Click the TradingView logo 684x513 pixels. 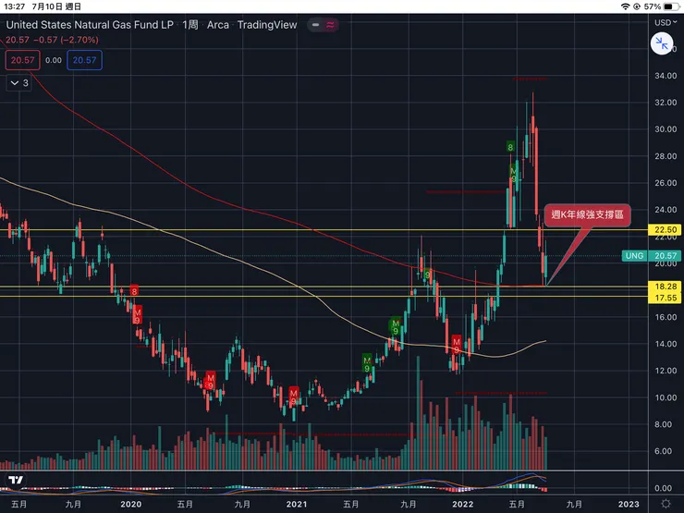coord(16,480)
